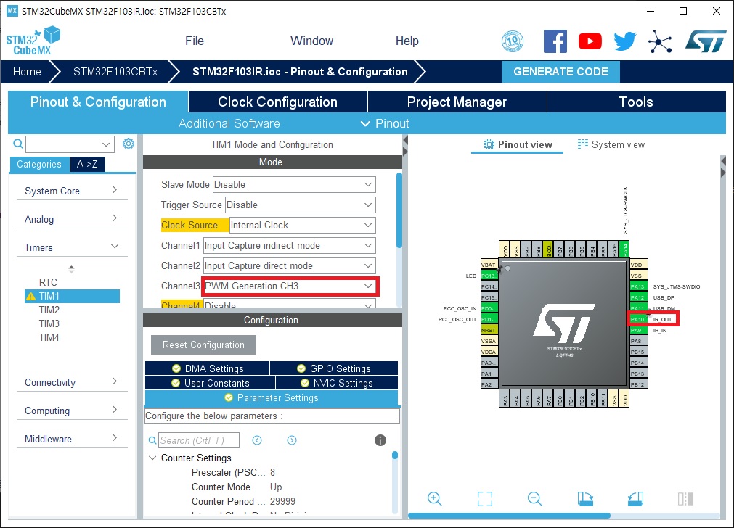Switch to the Project Manager tab
The image size is (734, 528).
point(457,102)
